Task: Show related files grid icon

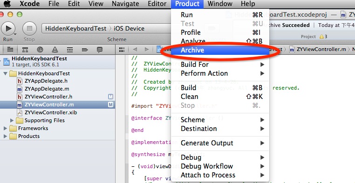Action: [122, 50]
